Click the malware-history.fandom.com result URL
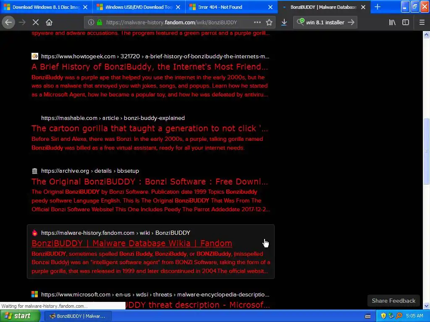This screenshot has width=430, height=322. [x=116, y=233]
